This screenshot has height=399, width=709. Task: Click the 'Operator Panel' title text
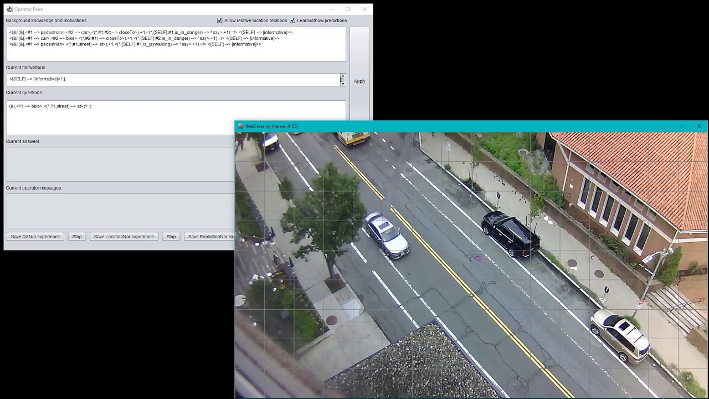click(x=29, y=9)
